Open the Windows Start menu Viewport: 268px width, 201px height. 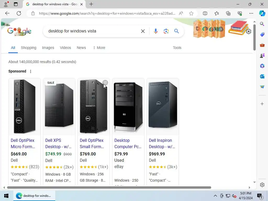click(6, 196)
